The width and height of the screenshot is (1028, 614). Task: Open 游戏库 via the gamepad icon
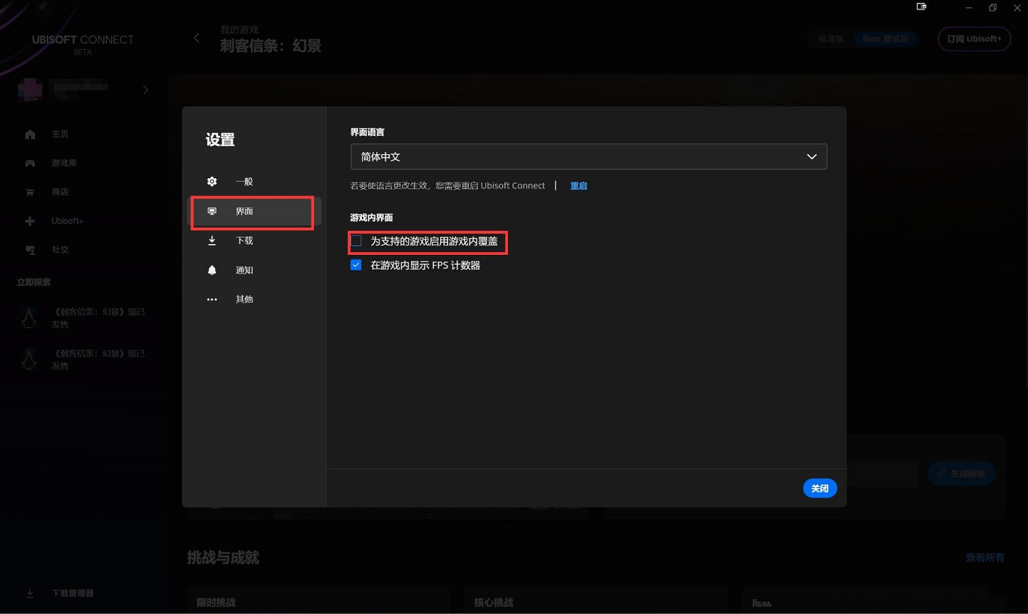30,163
